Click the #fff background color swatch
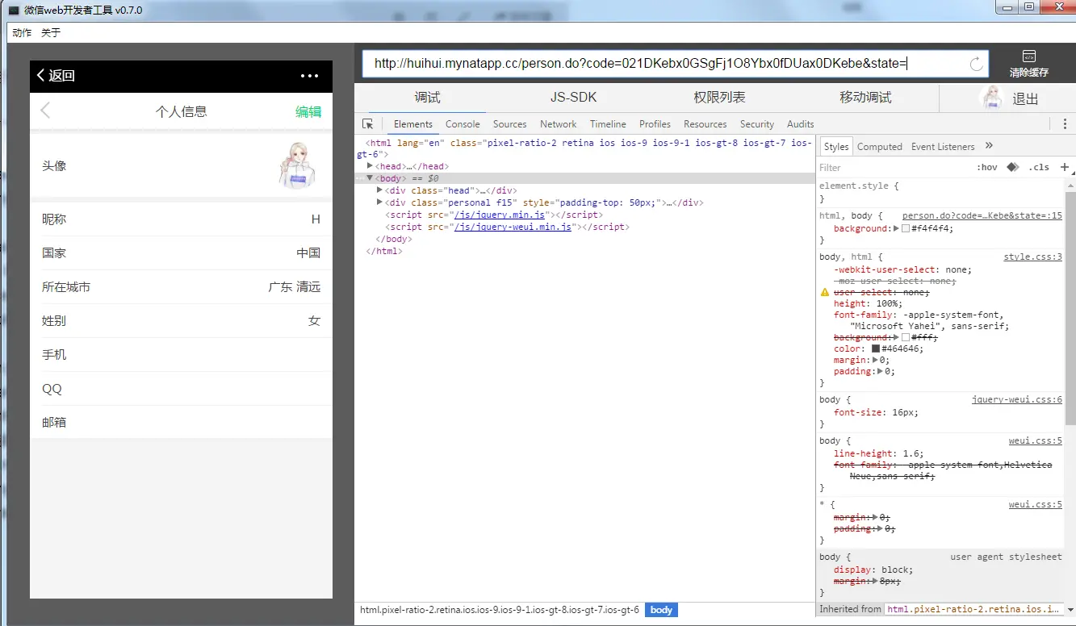1076x626 pixels. pos(906,337)
